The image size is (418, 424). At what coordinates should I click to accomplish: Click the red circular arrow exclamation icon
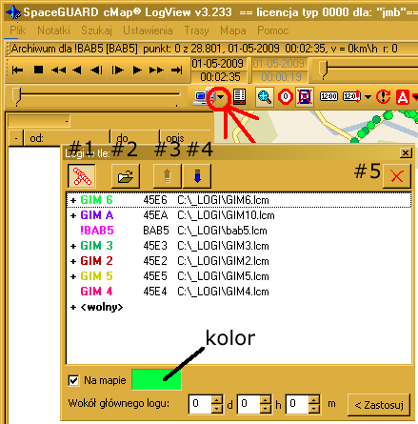[x=384, y=96]
